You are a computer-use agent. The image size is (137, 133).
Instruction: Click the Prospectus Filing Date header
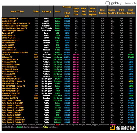[67, 11]
